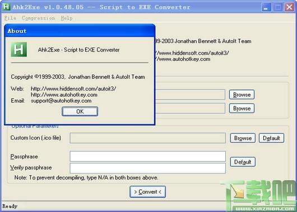The height and width of the screenshot is (212, 297).
Task: Click the About dialog title bar
Action: pyautogui.click(x=80, y=31)
